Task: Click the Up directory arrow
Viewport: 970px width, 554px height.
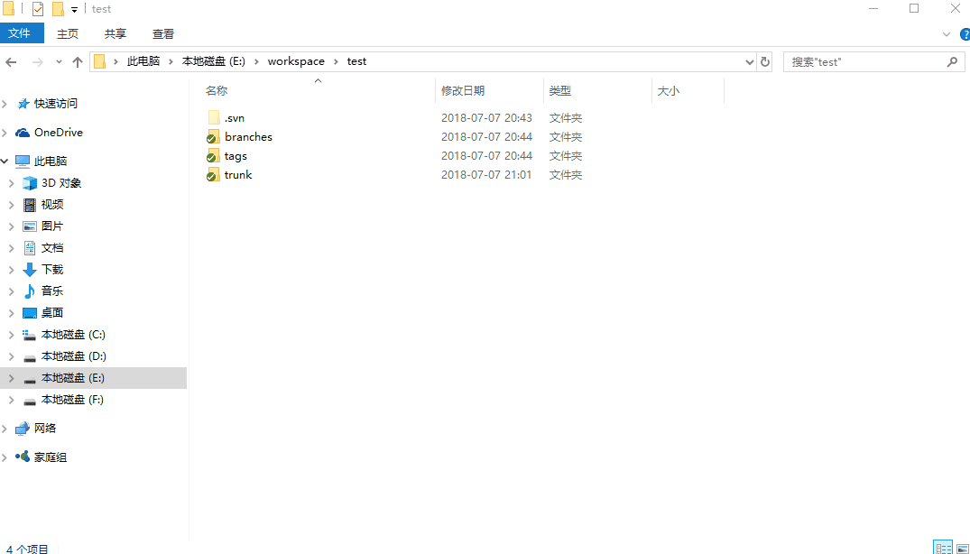Action: tap(78, 62)
